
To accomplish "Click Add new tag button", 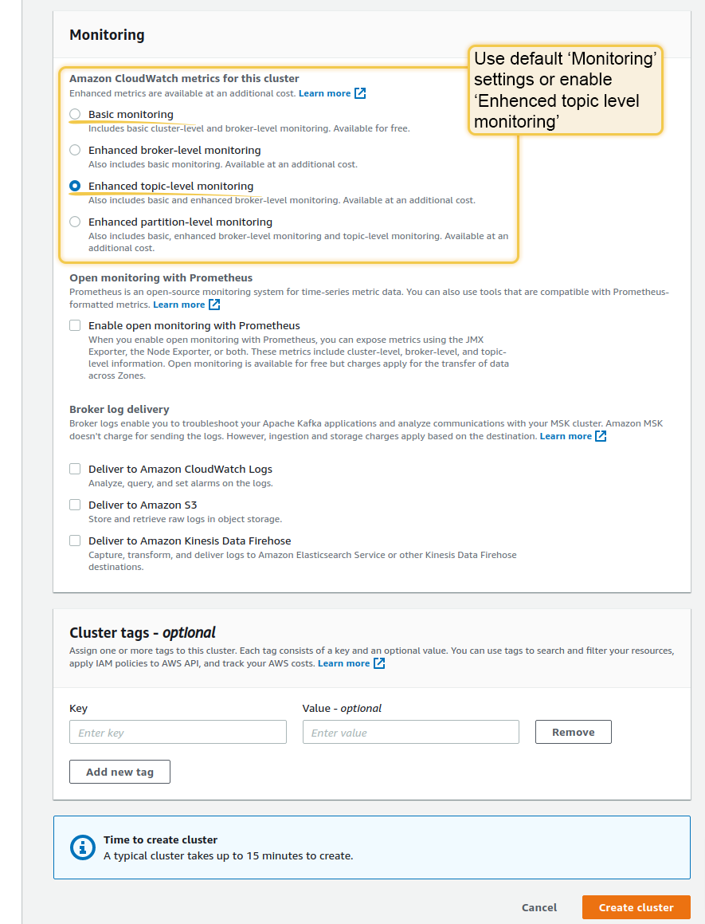I will click(119, 772).
